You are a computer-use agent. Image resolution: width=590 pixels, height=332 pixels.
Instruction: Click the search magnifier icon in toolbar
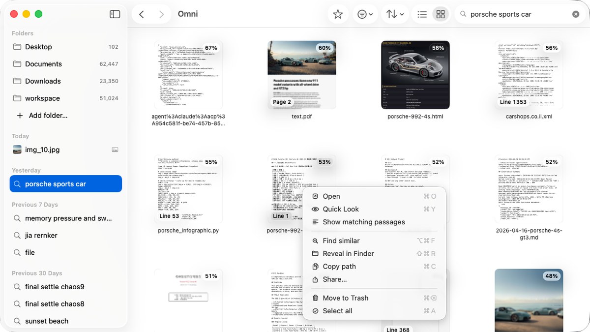point(463,14)
